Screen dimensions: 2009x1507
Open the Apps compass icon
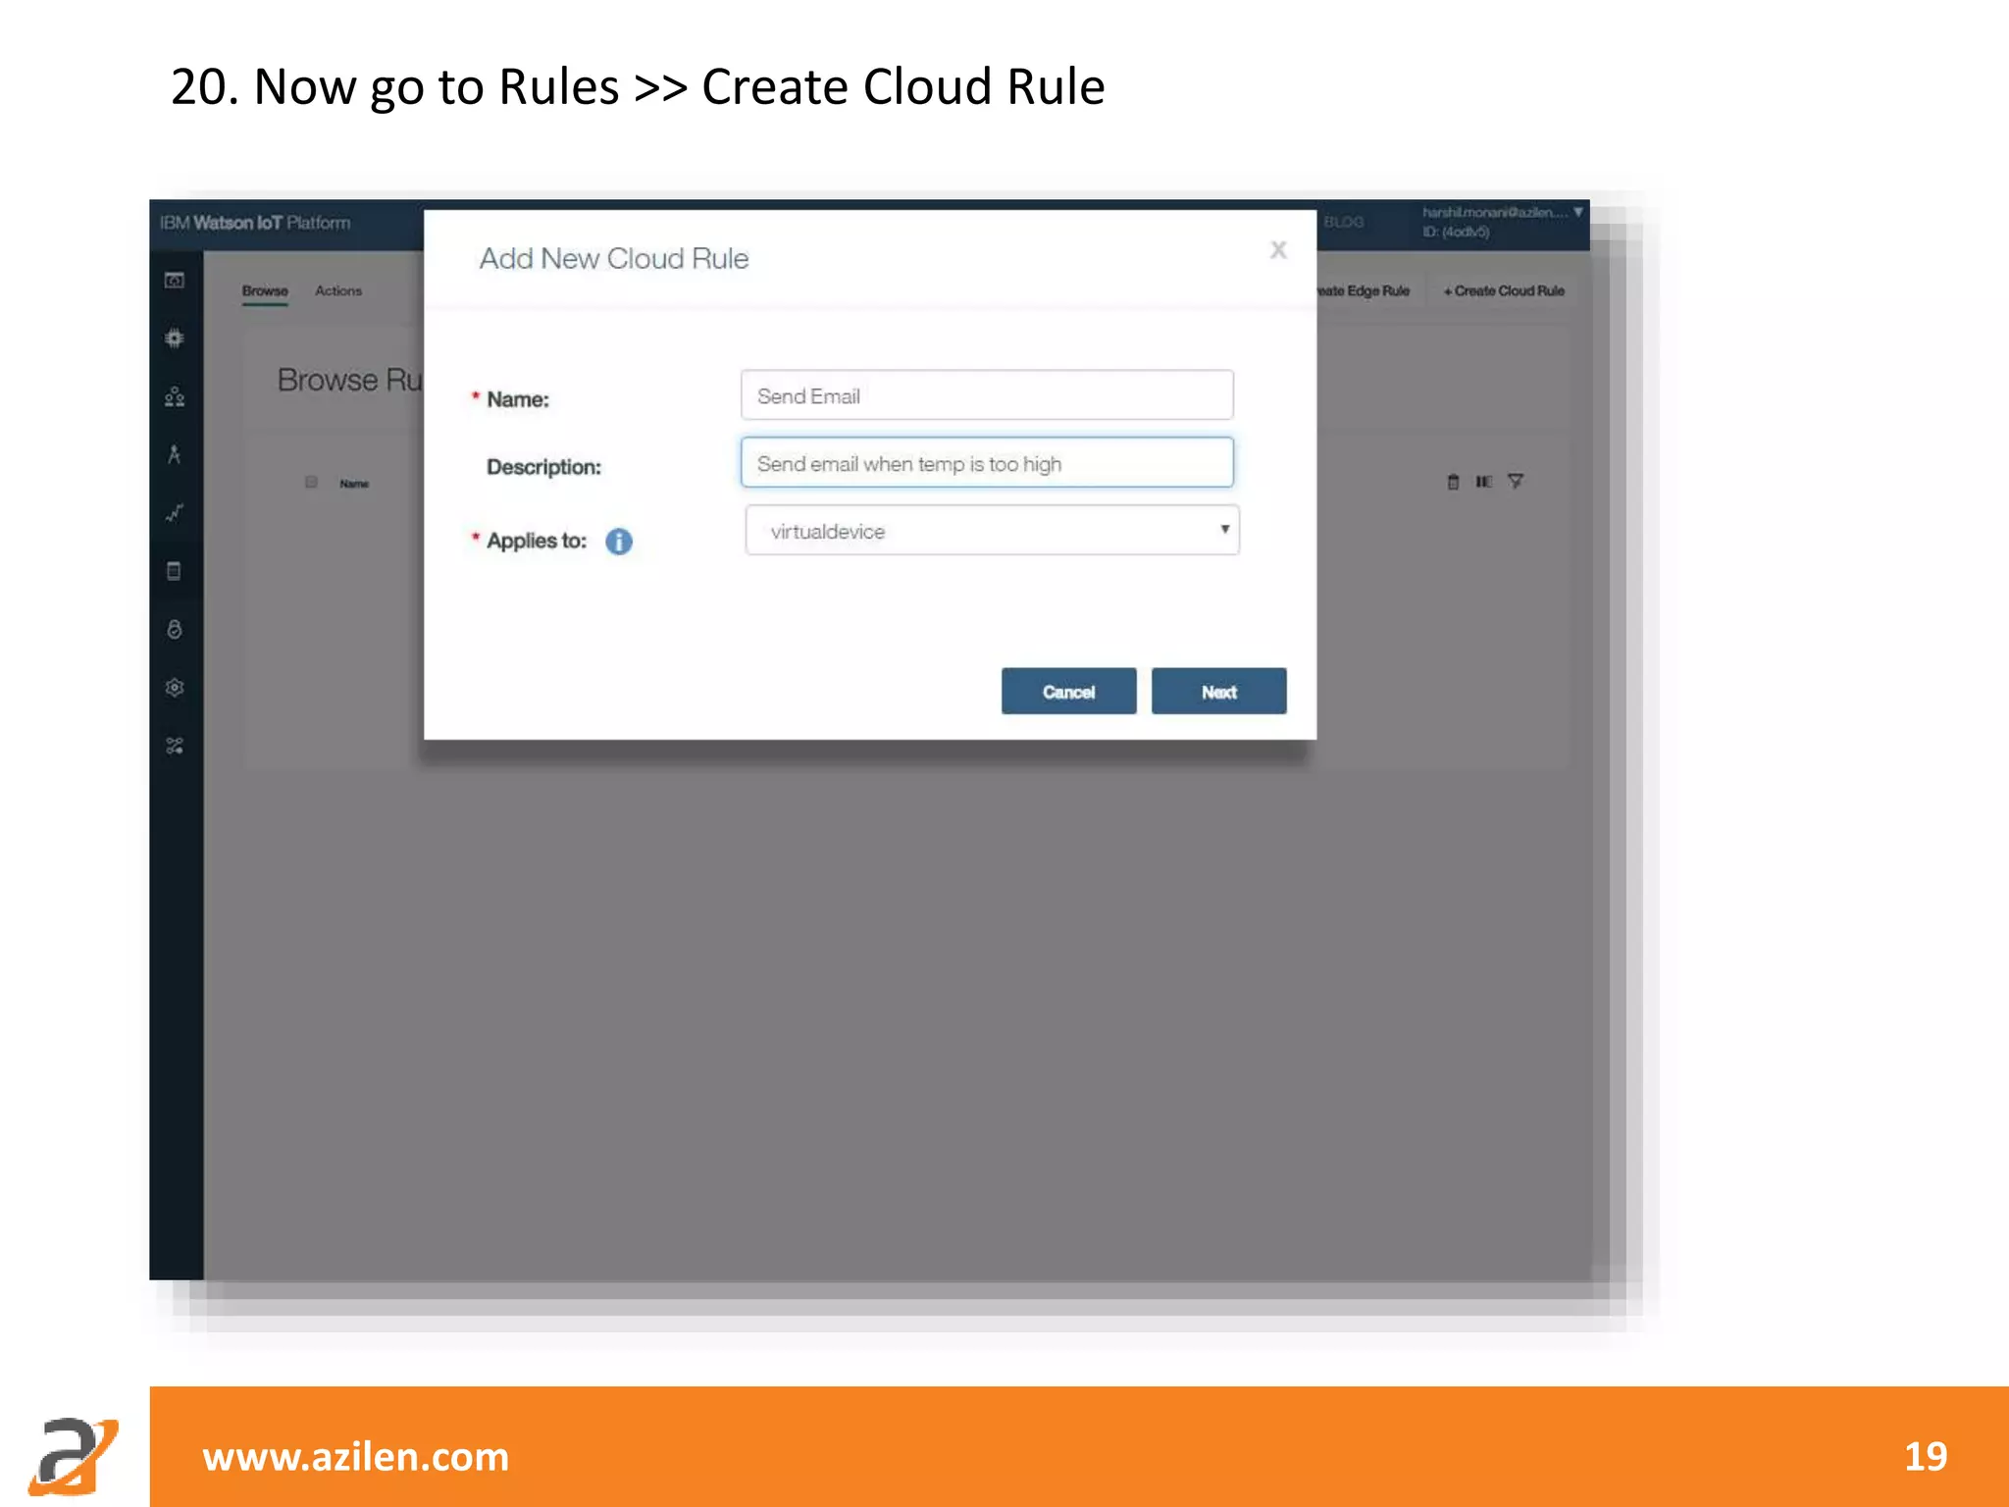[x=175, y=454]
